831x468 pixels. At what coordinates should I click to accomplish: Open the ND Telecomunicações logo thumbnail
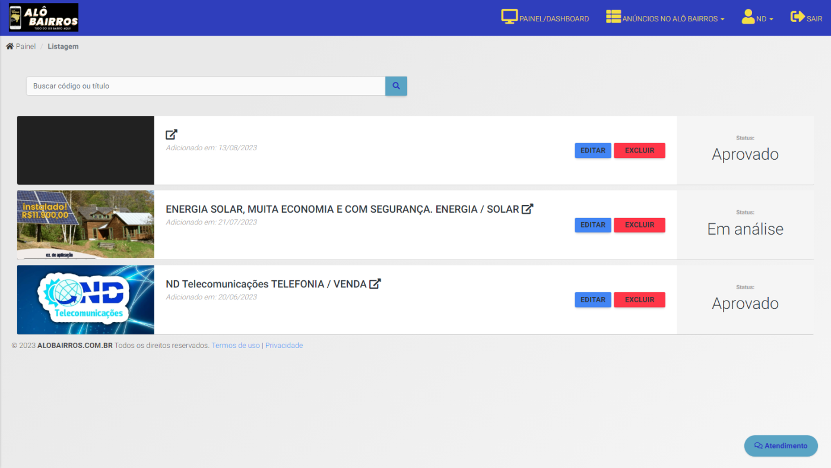tap(85, 300)
